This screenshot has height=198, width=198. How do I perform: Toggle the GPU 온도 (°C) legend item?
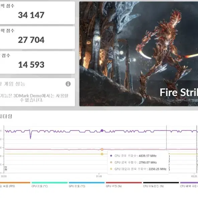click(x=87, y=185)
